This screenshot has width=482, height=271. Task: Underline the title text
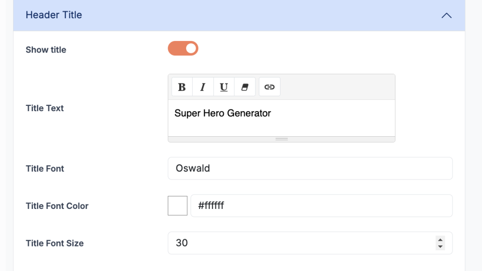[224, 87]
